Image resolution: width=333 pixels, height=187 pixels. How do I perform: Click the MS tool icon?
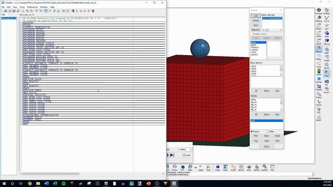tap(327, 82)
